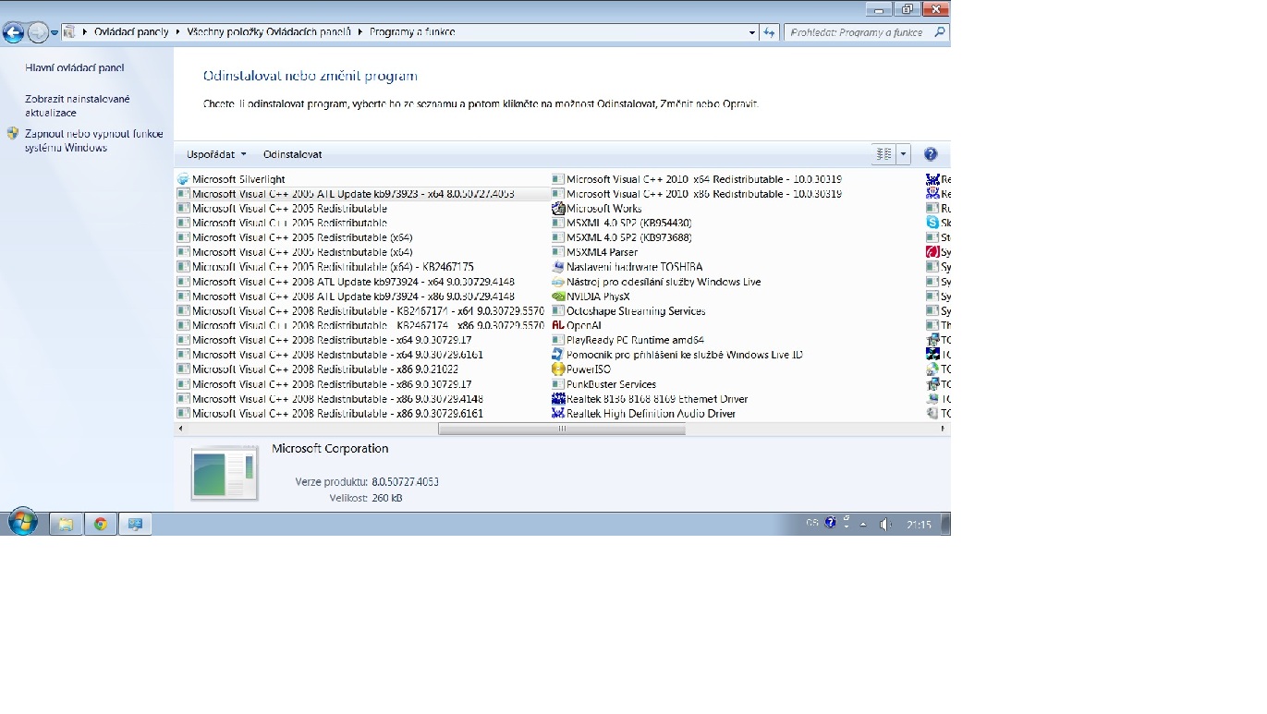The width and height of the screenshot is (1267, 714).
Task: Click the program thumbnail in details pane
Action: point(225,472)
